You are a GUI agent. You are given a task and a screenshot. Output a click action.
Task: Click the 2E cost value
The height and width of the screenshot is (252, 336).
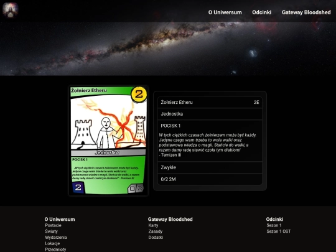pyautogui.click(x=256, y=103)
